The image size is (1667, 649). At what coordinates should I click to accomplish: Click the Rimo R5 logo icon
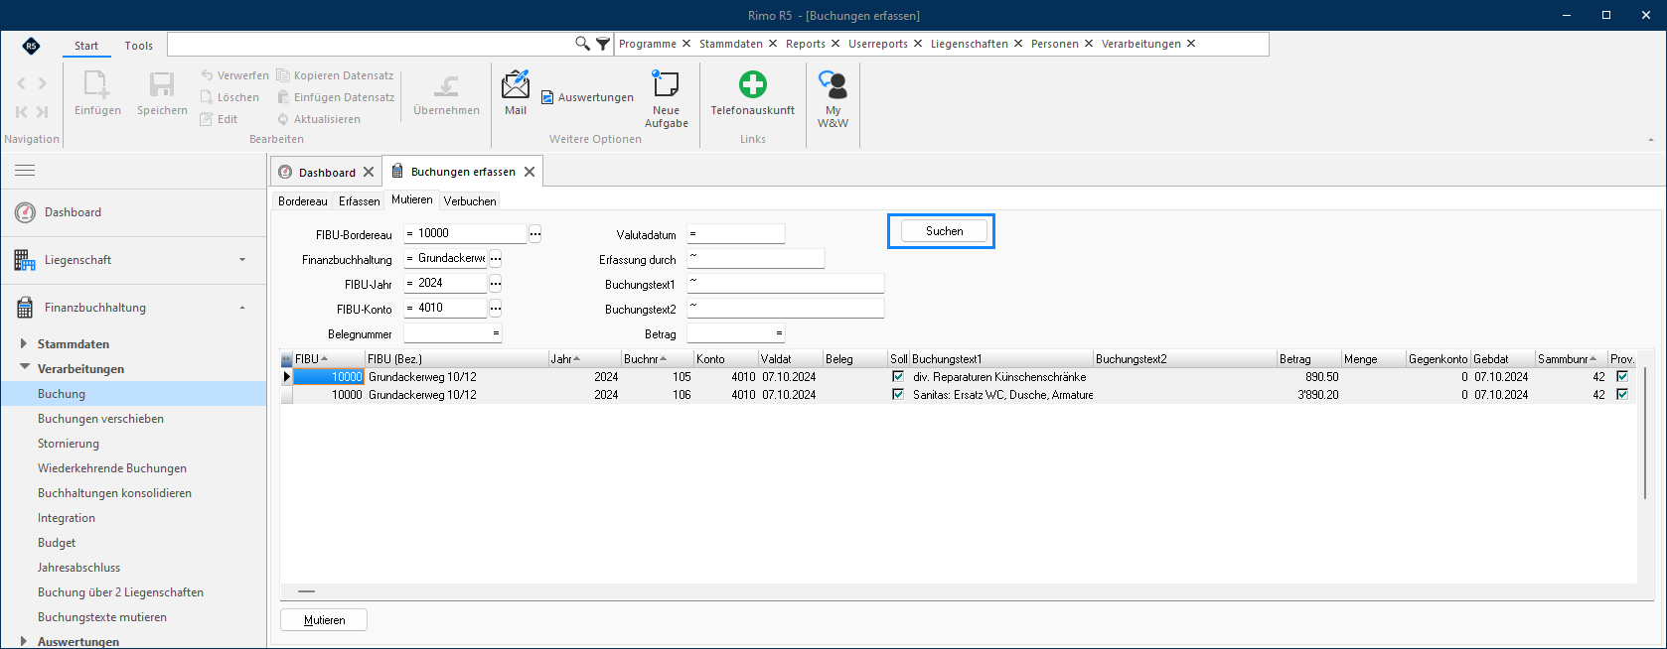[x=32, y=46]
